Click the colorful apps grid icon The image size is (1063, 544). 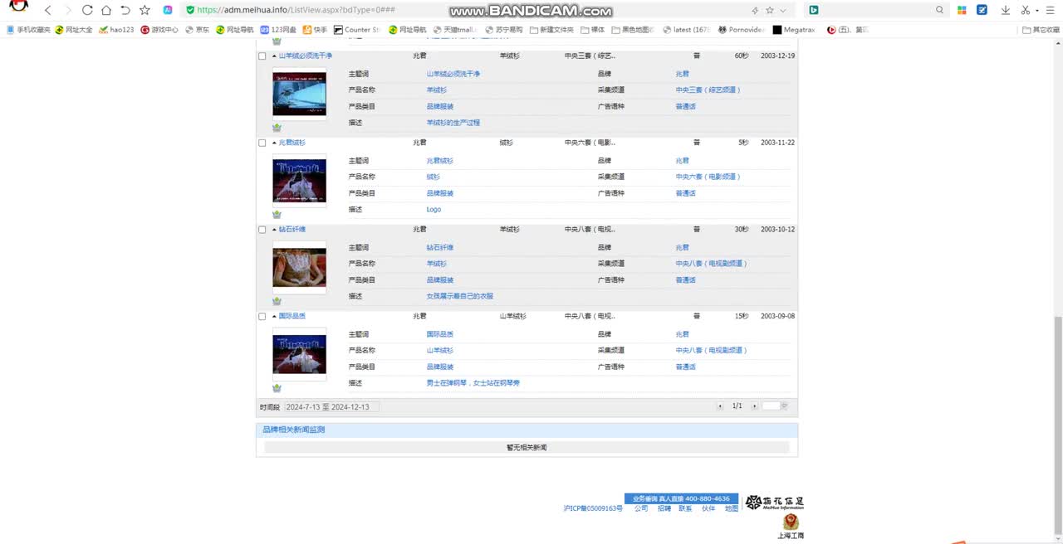[962, 10]
